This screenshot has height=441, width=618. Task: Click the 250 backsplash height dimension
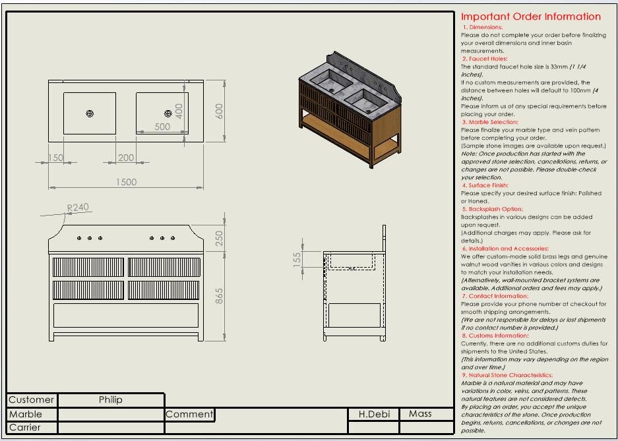(x=220, y=238)
